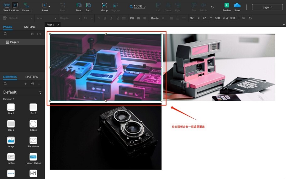286x179 pixels.
Task: Select the Primary Button widget
Action: [33, 159]
